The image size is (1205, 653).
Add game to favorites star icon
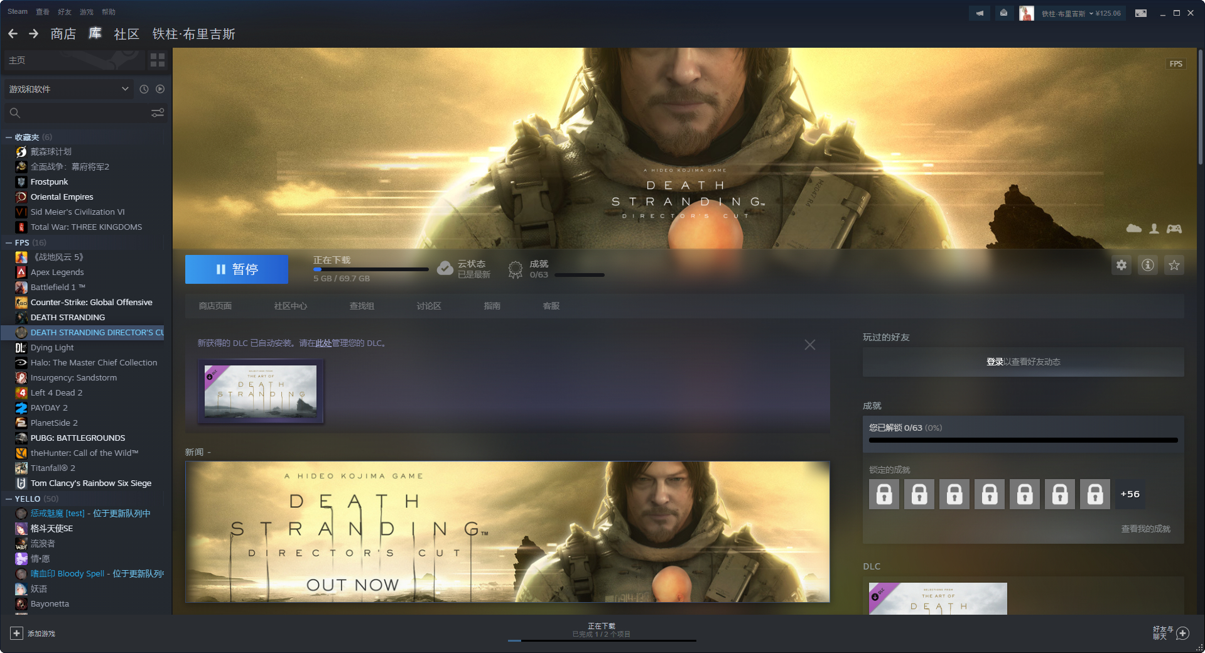click(1174, 265)
